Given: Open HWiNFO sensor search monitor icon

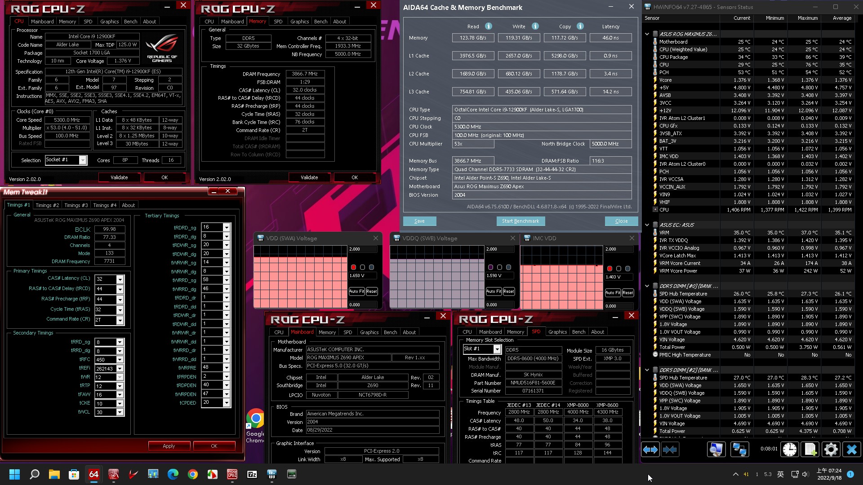Looking at the screenshot, I should pos(716,450).
